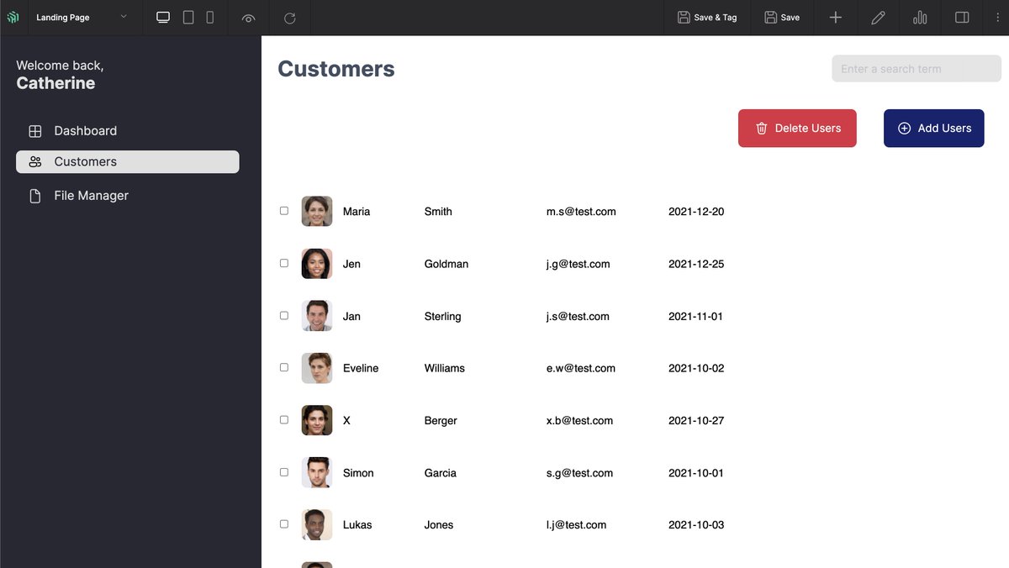Click the Customers people icon
Viewport: 1009px width, 568px height.
point(35,162)
